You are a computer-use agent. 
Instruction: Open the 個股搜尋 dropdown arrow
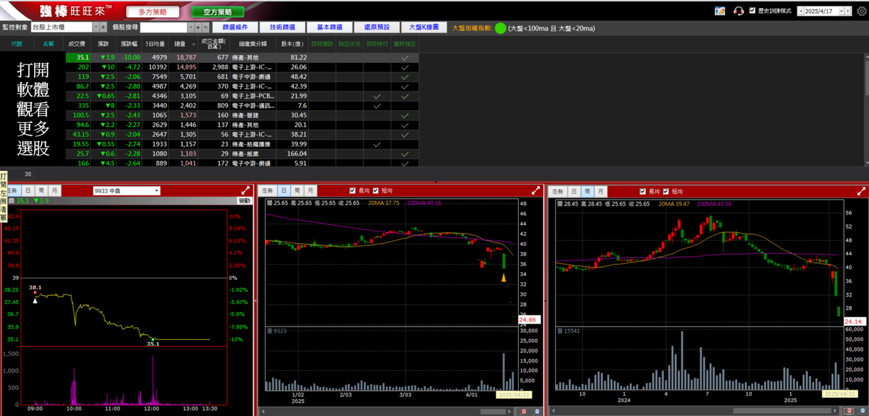(191, 27)
